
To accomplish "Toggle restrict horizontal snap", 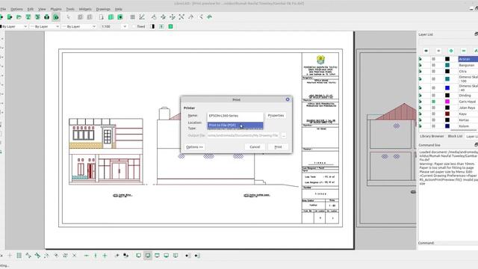I will coord(87,256).
